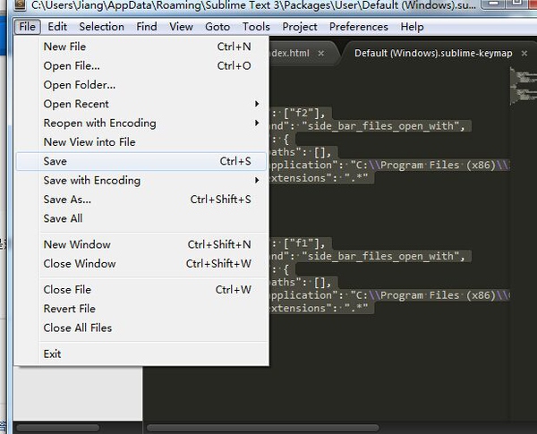
Task: Choose New View into File
Action: pyautogui.click(x=141, y=142)
